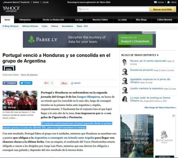Click Más blogs de Yahoo Deportes link

tap(160, 107)
